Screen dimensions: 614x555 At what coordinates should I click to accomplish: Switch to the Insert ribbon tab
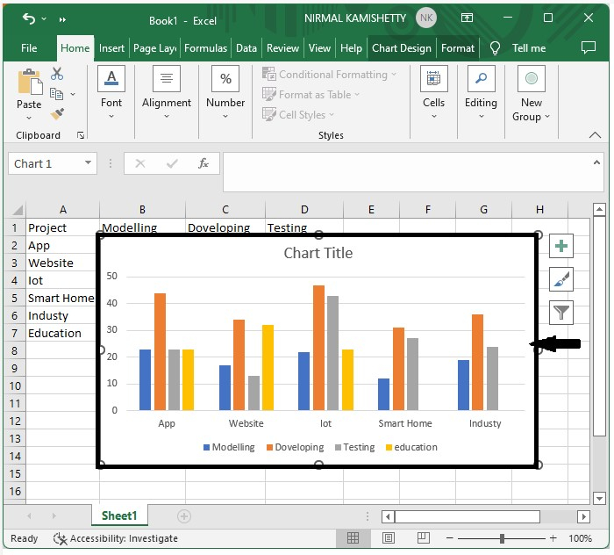[111, 48]
